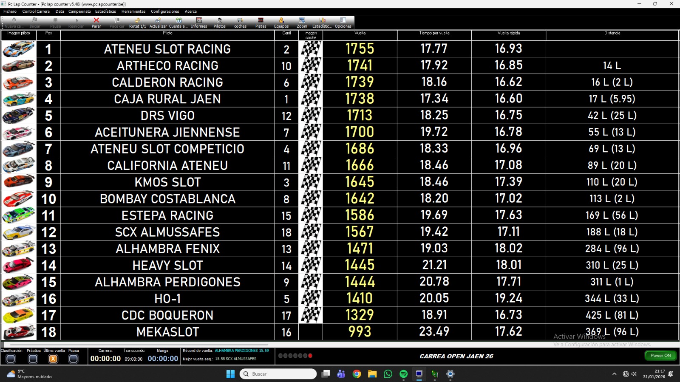The image size is (680, 382).
Task: Expand the Control Carrera menu
Action: (x=36, y=11)
